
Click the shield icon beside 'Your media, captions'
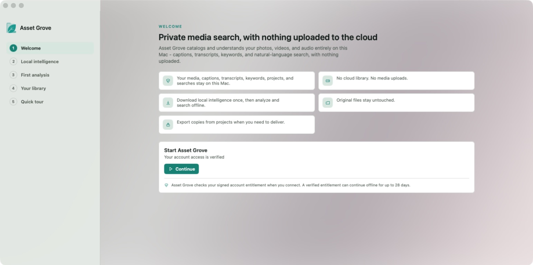click(x=168, y=81)
